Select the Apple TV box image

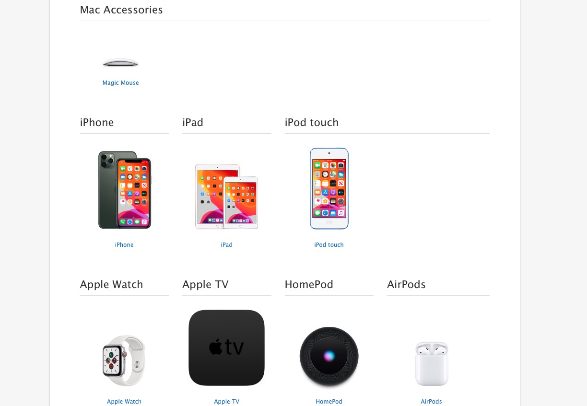(x=226, y=348)
